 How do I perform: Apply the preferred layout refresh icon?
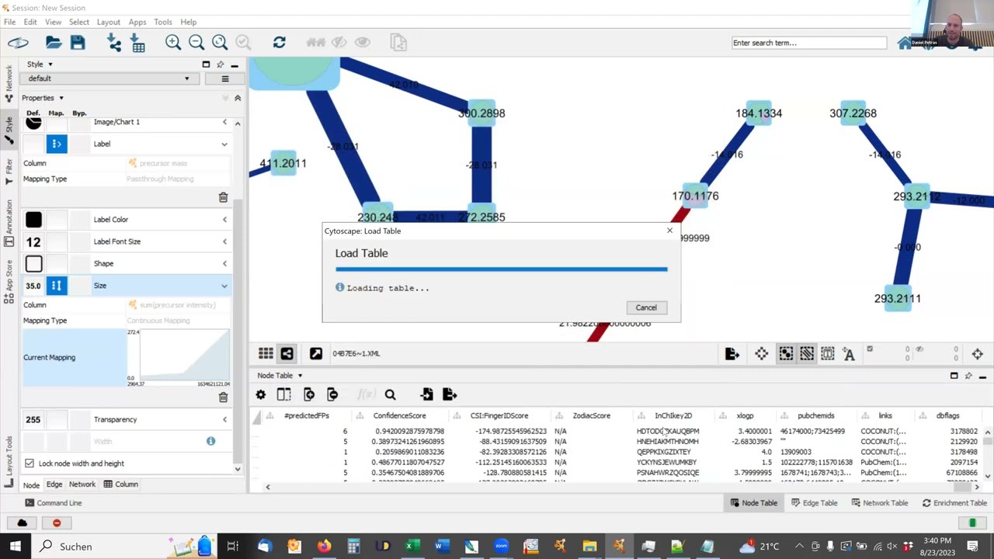[x=280, y=43]
